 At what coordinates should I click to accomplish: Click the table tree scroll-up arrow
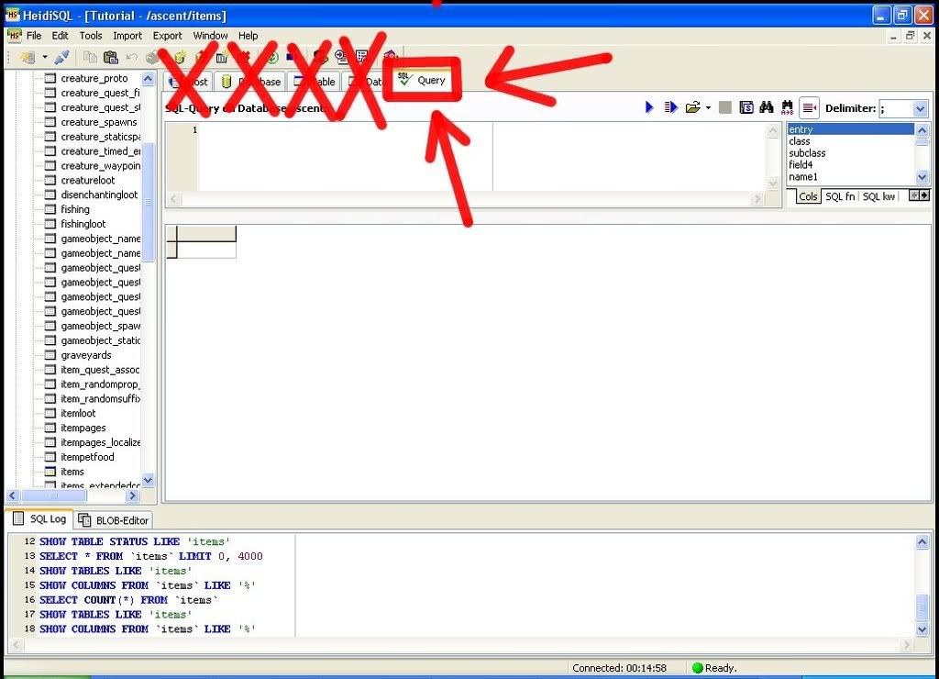pyautogui.click(x=148, y=79)
